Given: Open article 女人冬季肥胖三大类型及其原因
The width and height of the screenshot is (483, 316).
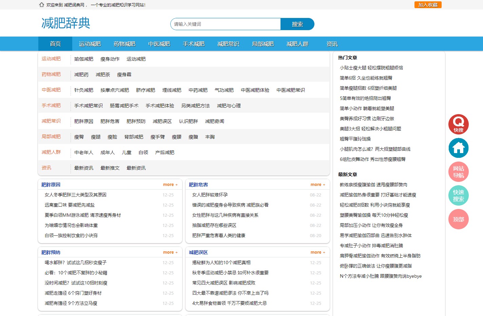Looking at the screenshot, I should (x=76, y=195).
